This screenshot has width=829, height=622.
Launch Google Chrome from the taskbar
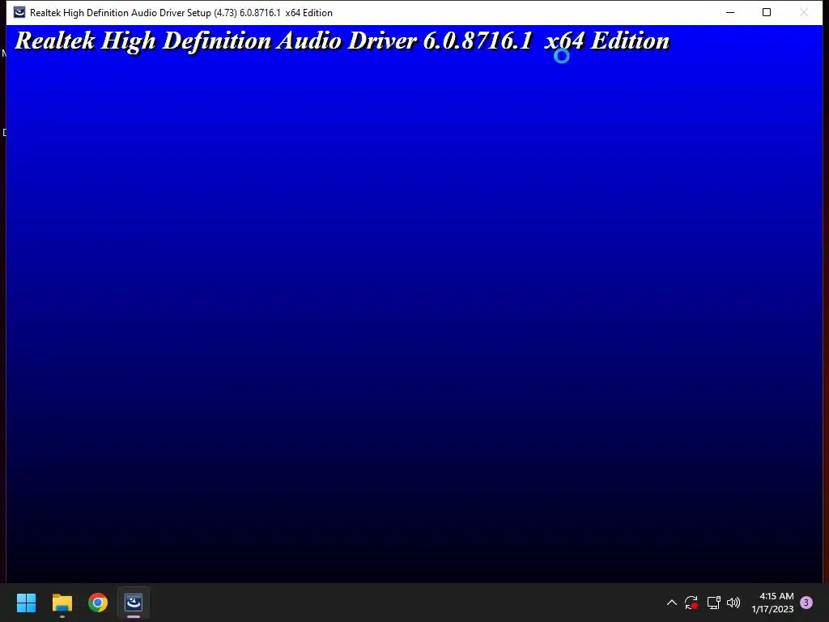click(x=98, y=603)
